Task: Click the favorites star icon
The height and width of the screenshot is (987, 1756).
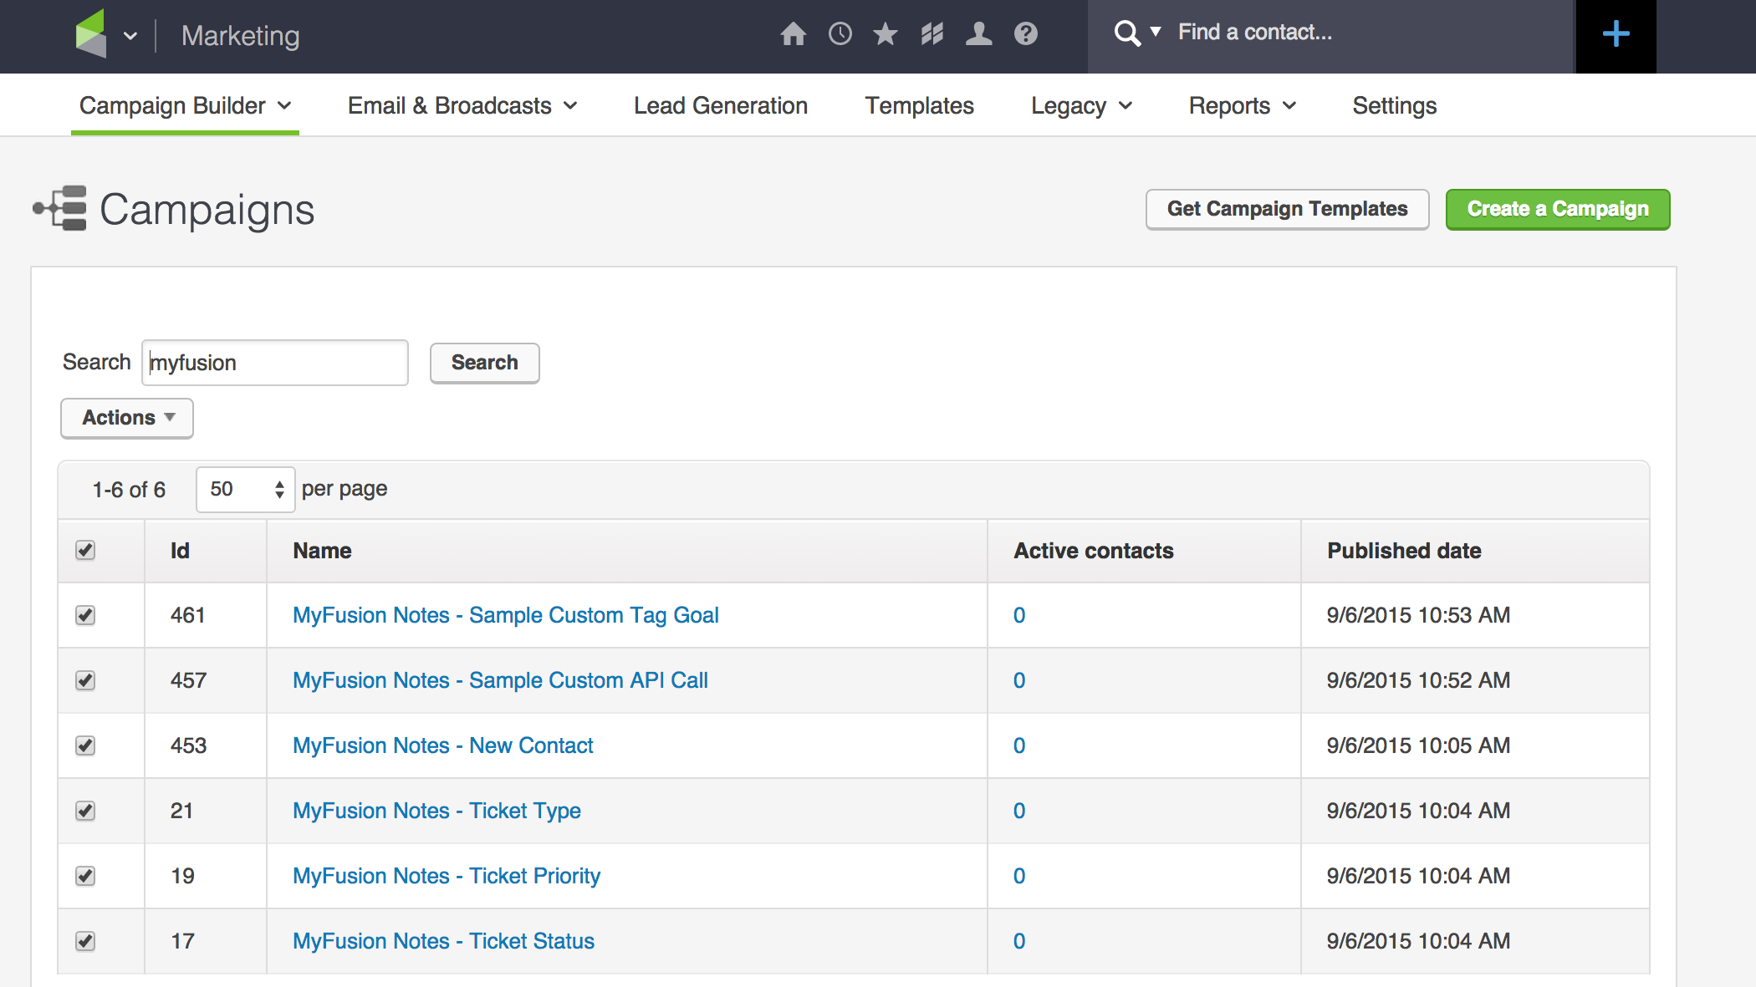Action: pyautogui.click(x=886, y=34)
